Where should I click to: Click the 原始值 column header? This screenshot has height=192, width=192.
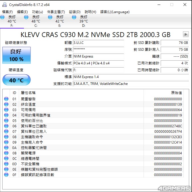164,93
